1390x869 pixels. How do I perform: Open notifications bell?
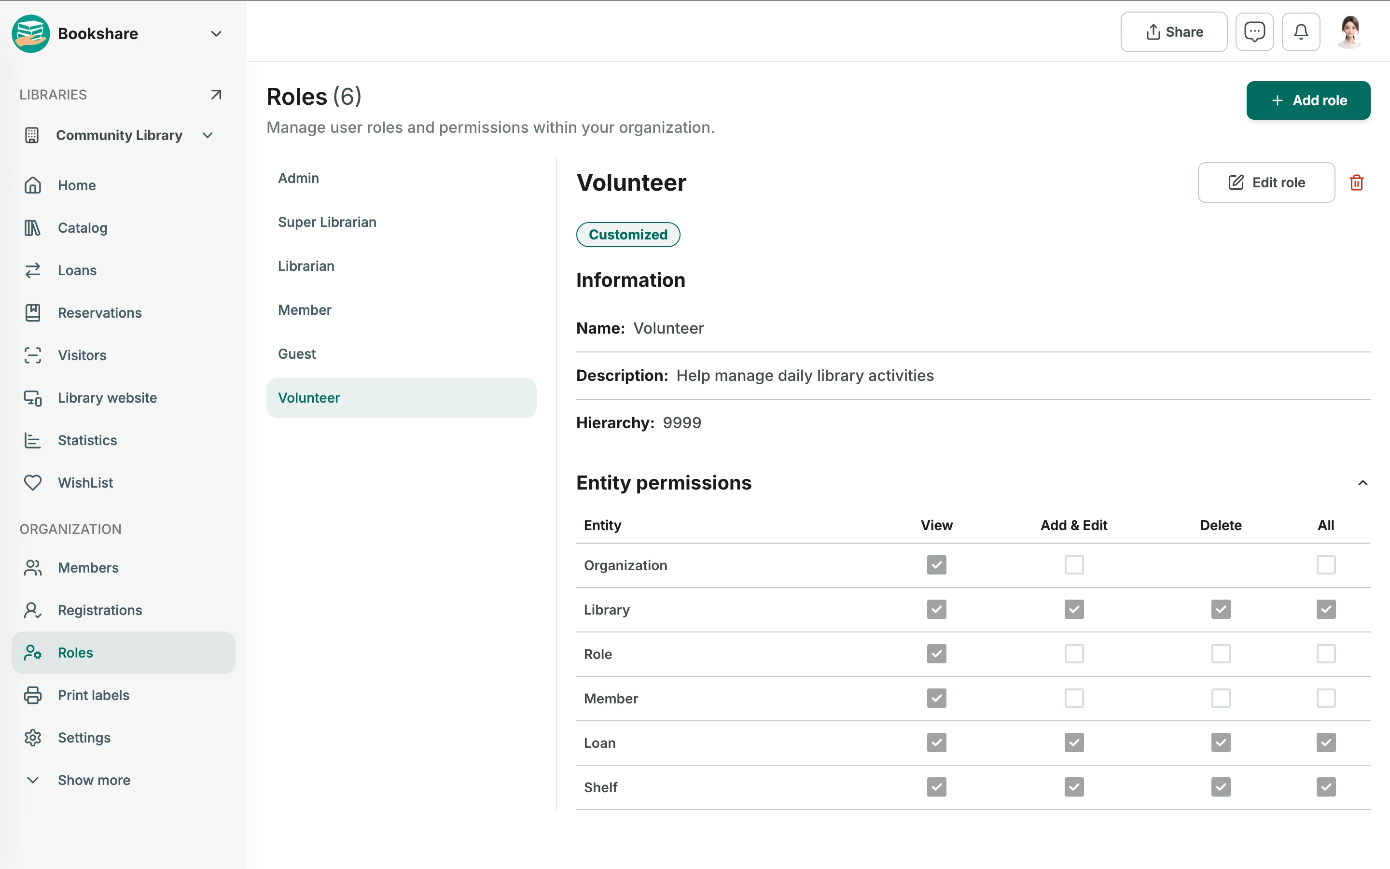[x=1301, y=31]
